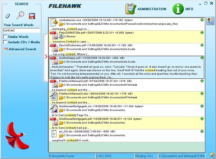Click the status bar path 'C:\Documents and Settings\EJC\Mis'

[x=182, y=156]
